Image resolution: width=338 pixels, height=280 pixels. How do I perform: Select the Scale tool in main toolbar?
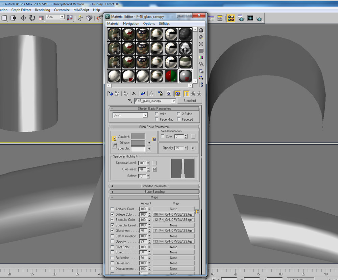(41, 18)
